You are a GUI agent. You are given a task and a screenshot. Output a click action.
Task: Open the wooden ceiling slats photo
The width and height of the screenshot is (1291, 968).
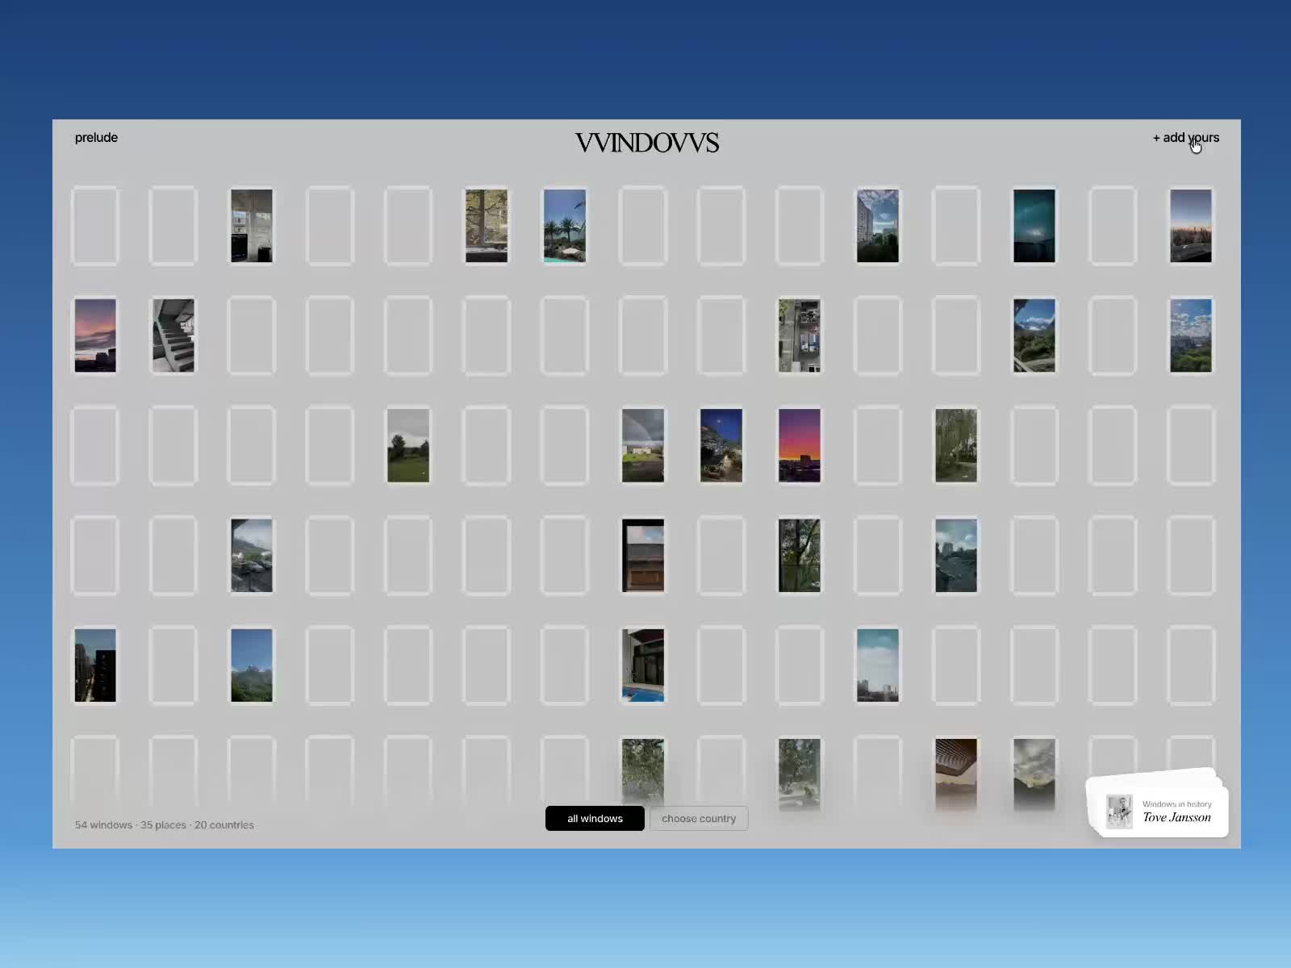pos(956,774)
